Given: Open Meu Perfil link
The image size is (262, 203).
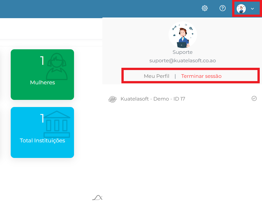Looking at the screenshot, I should pos(156,76).
